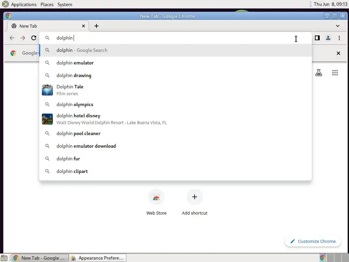Screen dimensions: 349x262
Task: Select the "dolphin fur" suggestion
Action: click(x=176, y=159)
